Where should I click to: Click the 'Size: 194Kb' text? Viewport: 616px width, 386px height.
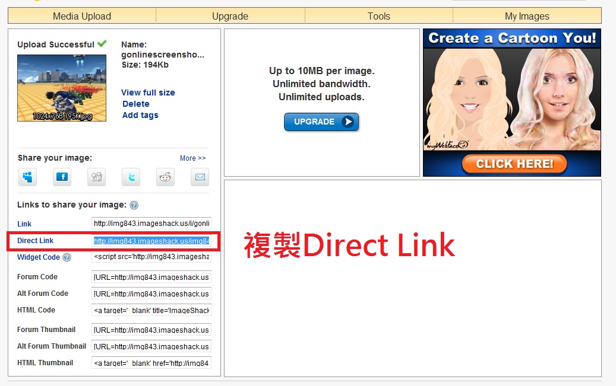[145, 65]
